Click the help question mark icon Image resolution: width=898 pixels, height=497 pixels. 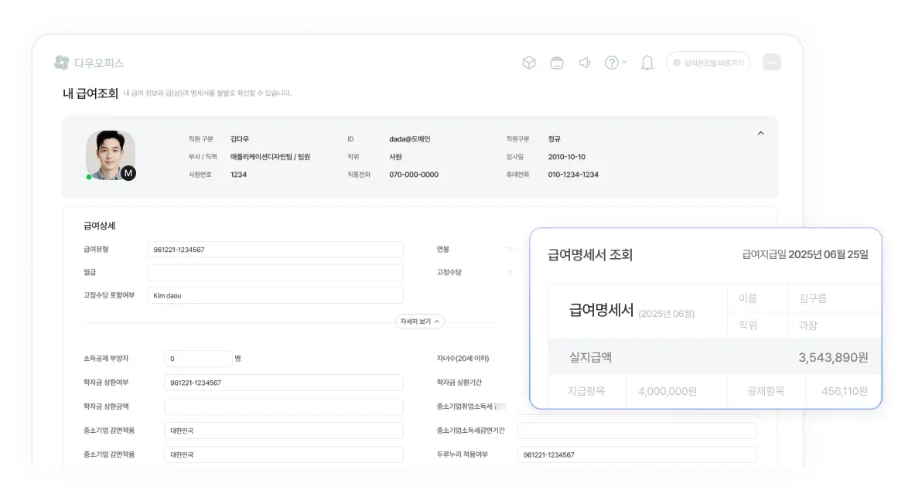point(612,63)
